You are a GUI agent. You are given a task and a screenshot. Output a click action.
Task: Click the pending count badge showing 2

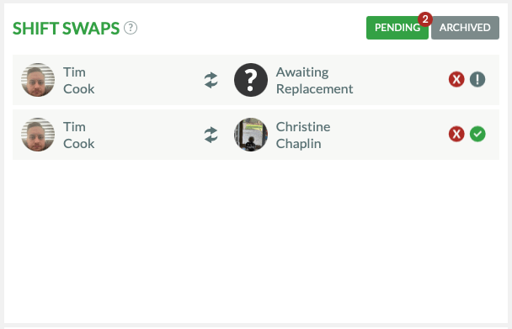tap(425, 19)
